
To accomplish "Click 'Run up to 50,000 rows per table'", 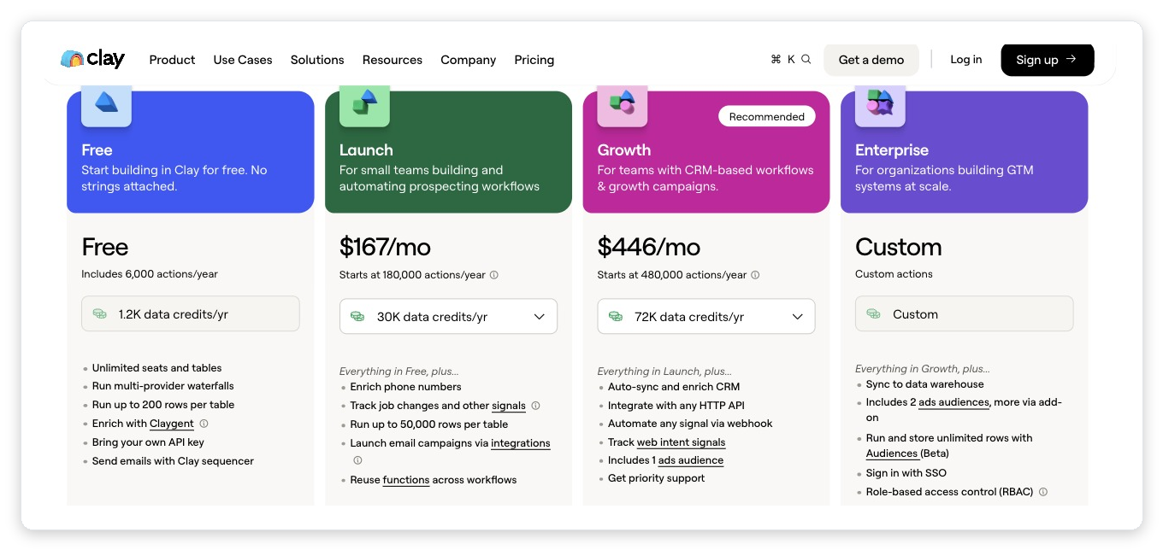I will tap(429, 424).
